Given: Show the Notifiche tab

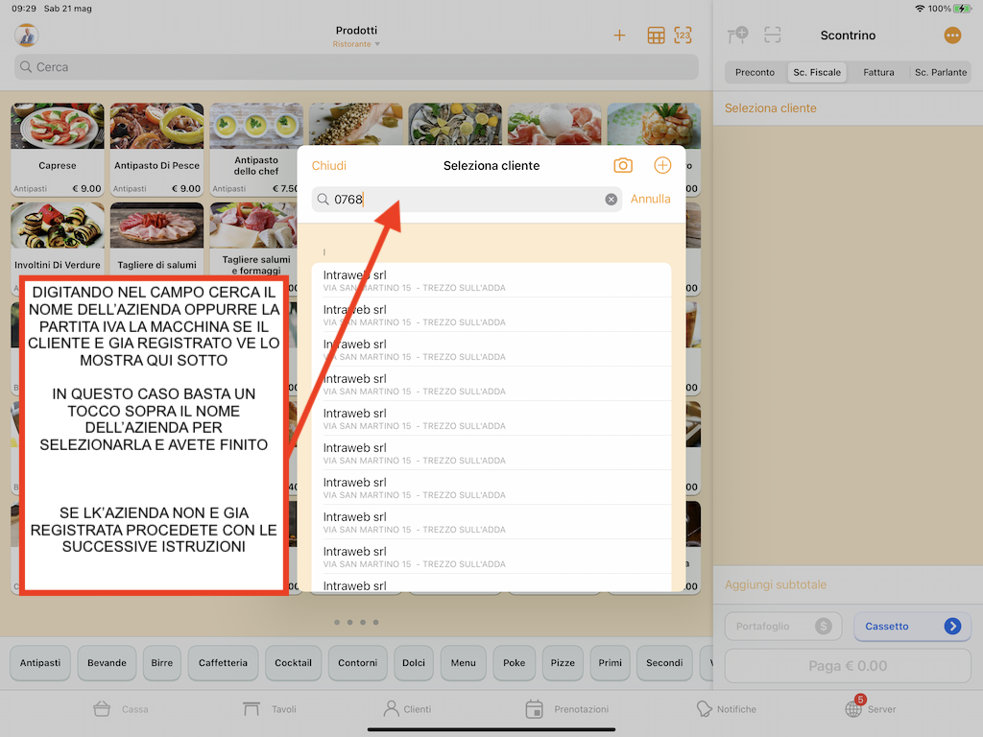Looking at the screenshot, I should click(x=727, y=709).
